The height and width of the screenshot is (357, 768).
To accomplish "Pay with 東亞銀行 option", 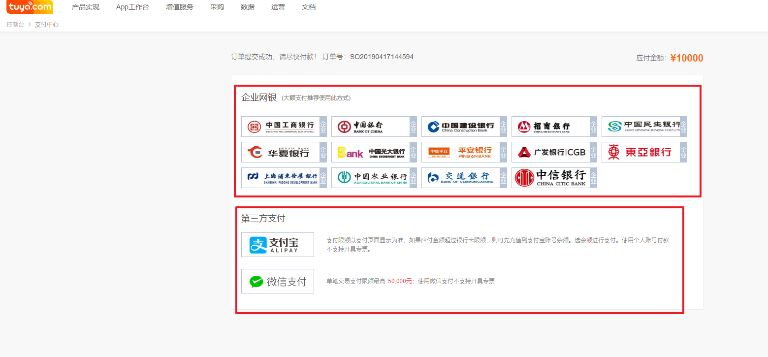I will [644, 152].
